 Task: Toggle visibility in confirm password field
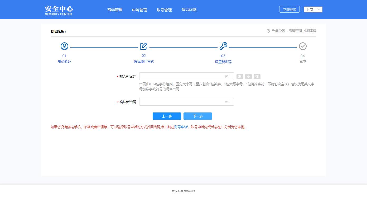point(227,102)
